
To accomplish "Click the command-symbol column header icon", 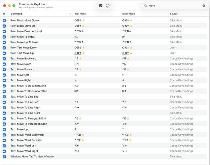I will (4, 14).
